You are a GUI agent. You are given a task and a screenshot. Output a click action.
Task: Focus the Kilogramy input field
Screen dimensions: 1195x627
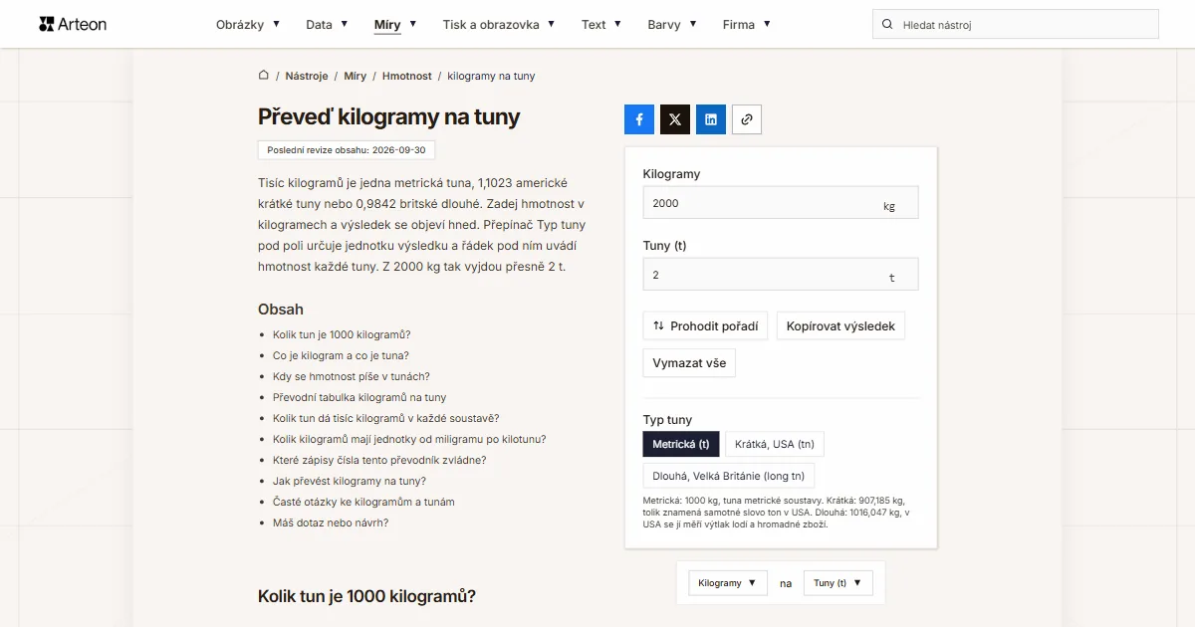[781, 203]
